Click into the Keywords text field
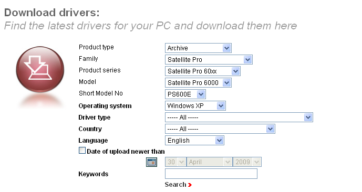Viewport: 362px width, 192px height. tap(211, 174)
